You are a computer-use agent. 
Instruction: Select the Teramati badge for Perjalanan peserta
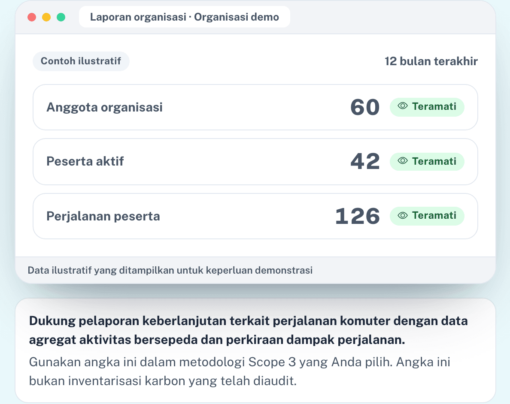tap(427, 216)
